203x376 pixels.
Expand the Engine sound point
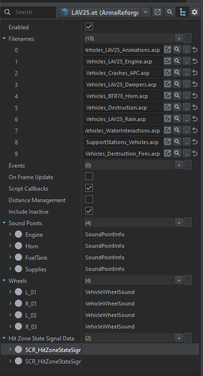10,234
